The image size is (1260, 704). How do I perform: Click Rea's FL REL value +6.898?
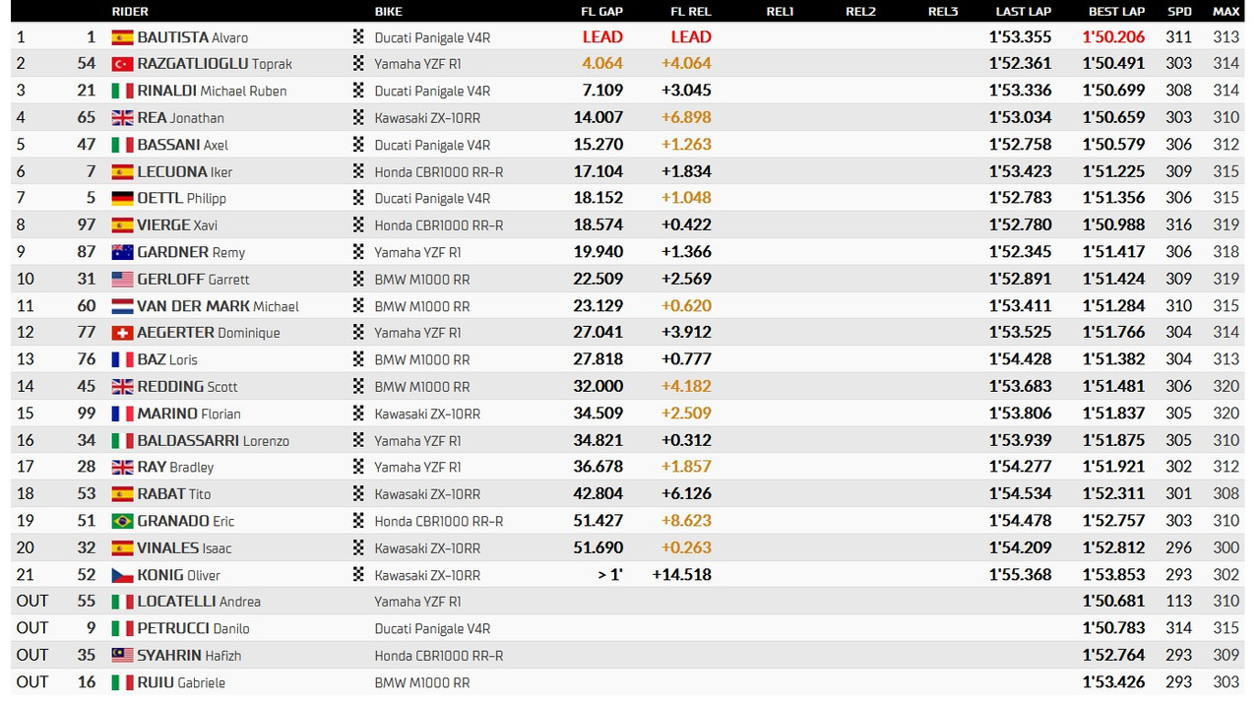[x=686, y=118]
